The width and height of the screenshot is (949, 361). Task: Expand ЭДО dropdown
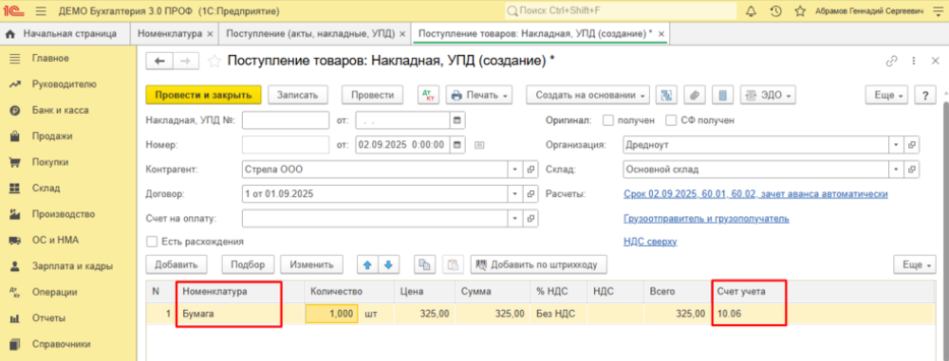[x=768, y=95]
